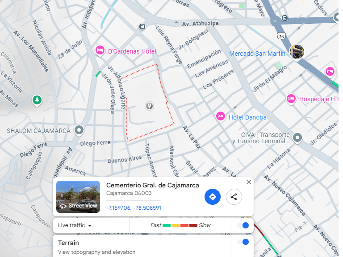
Task: Toggle the Live traffic layer switch
Action: 243,225
